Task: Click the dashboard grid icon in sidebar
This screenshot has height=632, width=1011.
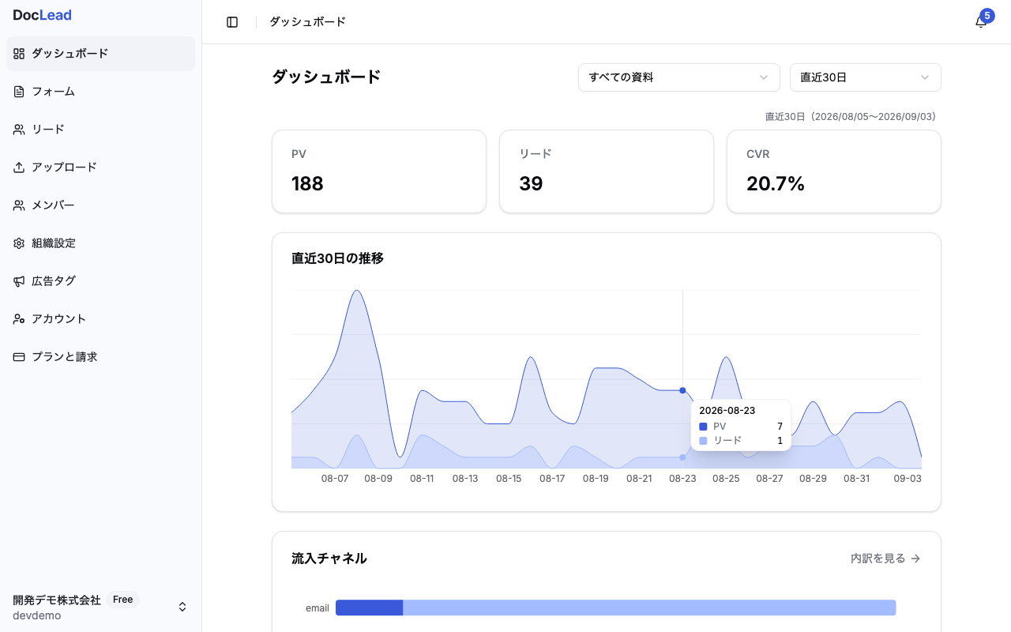Action: (x=19, y=54)
